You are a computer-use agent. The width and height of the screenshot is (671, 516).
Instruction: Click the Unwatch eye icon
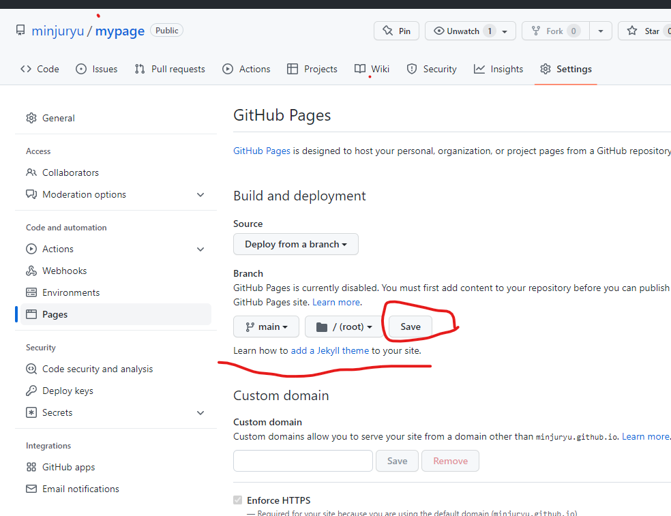[438, 31]
